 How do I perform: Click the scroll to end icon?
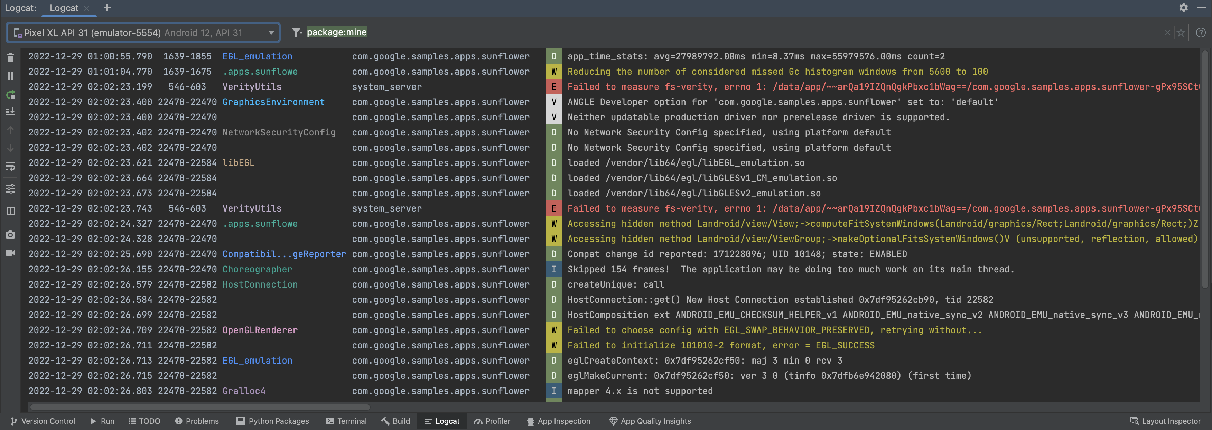[11, 111]
